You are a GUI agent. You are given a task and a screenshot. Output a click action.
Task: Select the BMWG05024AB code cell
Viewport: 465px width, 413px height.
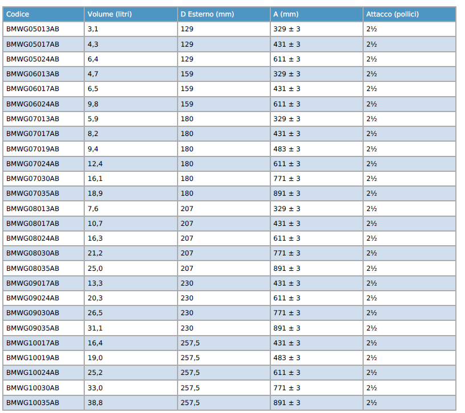pyautogui.click(x=32, y=59)
